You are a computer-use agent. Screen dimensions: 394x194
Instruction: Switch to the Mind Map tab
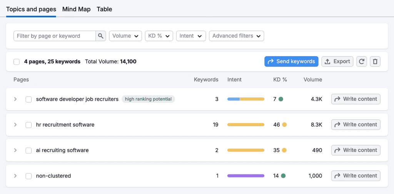[76, 9]
